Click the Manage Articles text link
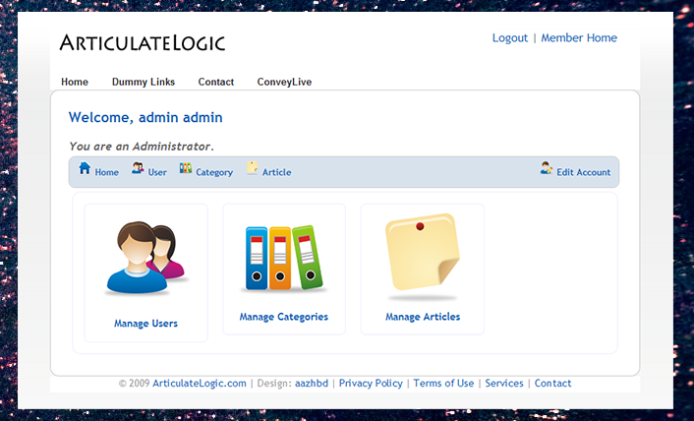This screenshot has height=421, width=694. [423, 317]
